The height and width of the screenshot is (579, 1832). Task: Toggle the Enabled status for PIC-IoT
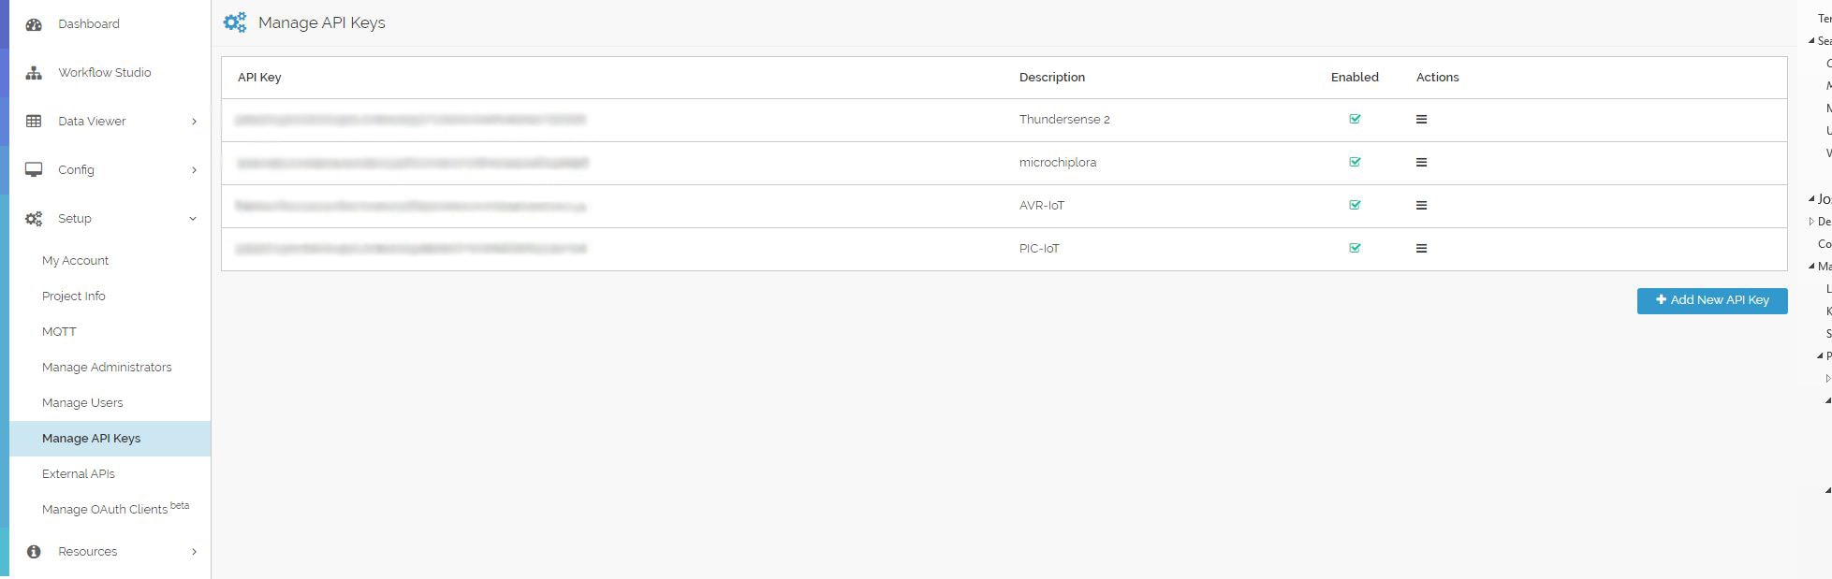point(1355,248)
